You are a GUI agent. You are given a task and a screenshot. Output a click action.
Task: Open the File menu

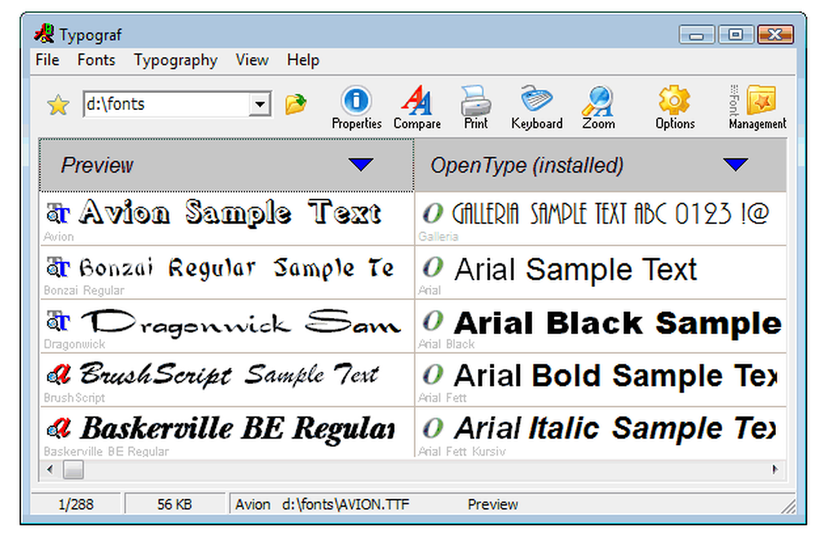[x=47, y=60]
